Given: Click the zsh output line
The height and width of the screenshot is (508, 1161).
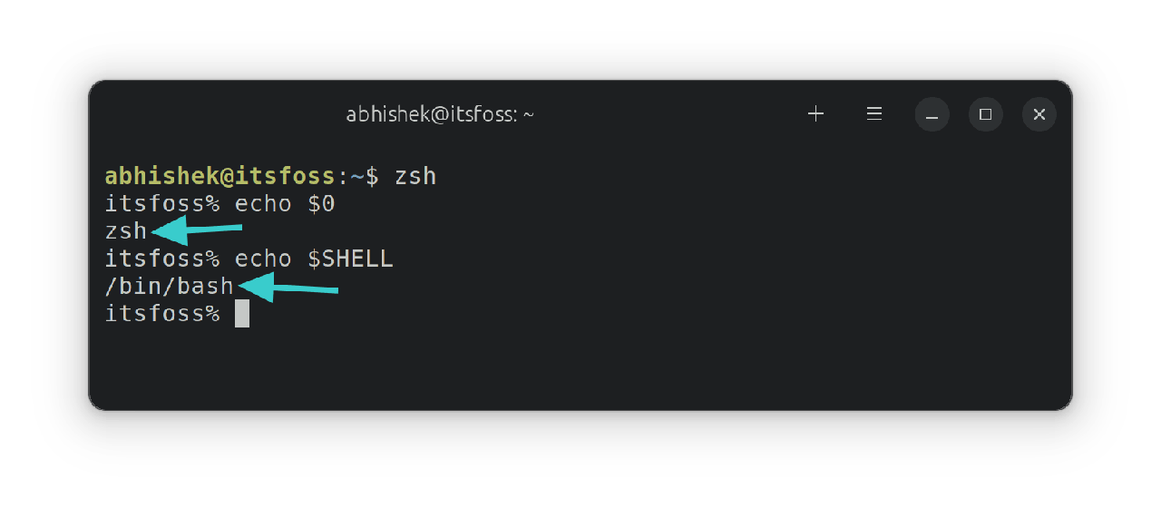Looking at the screenshot, I should click(x=126, y=232).
